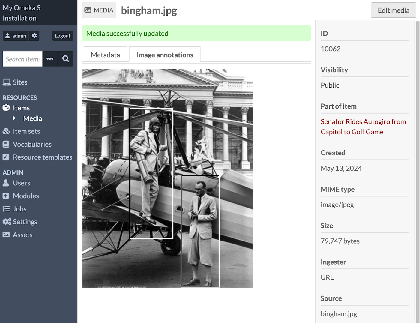Focus the Search items input field
The width and height of the screenshot is (420, 323).
point(22,59)
